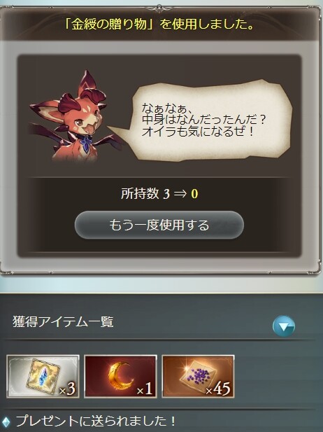Screen dimensions: 323x432
Task: Select the golden crescent moon item
Action: pos(120,377)
